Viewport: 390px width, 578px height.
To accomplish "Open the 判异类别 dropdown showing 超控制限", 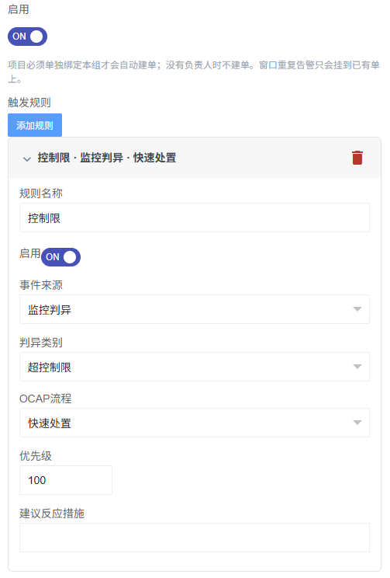I will [195, 367].
